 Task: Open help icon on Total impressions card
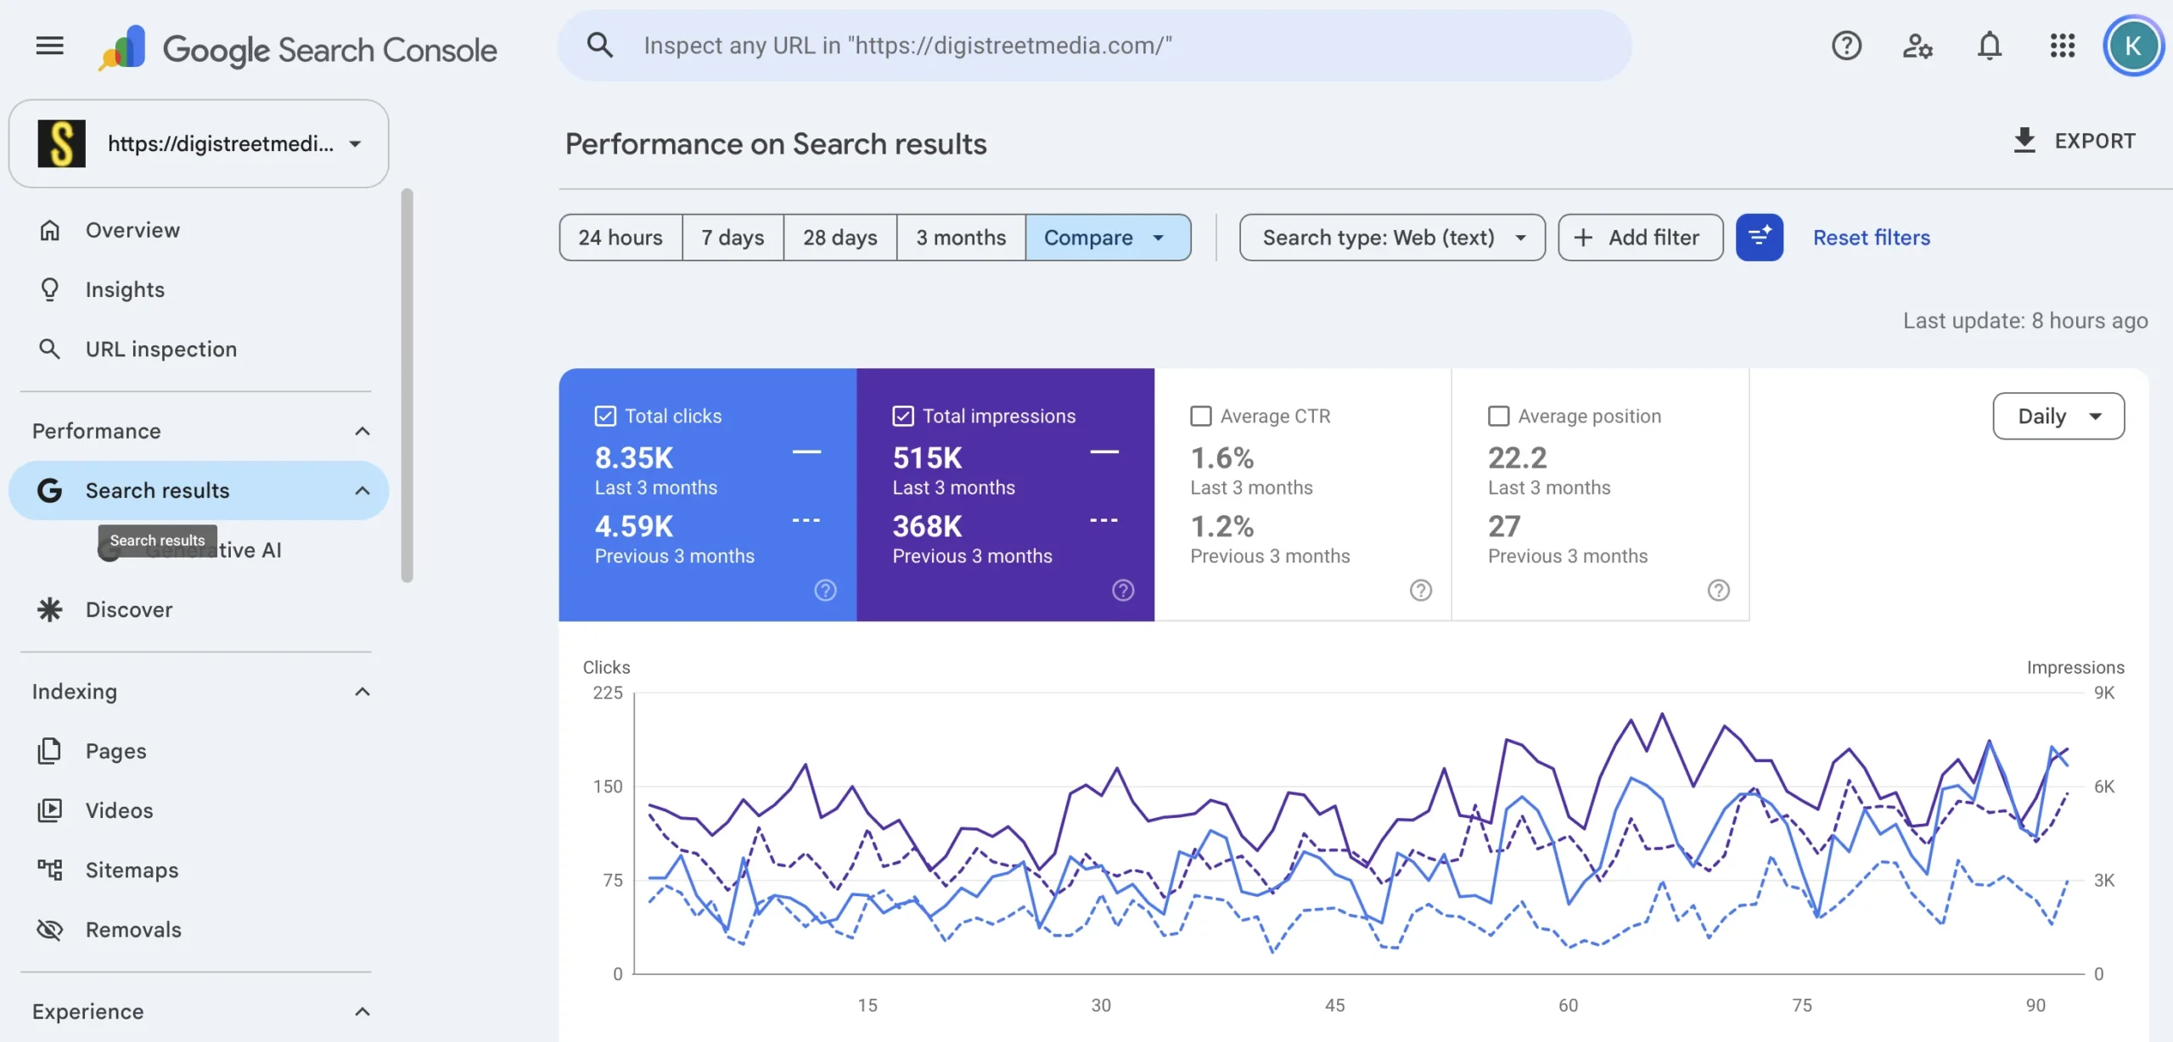point(1123,590)
